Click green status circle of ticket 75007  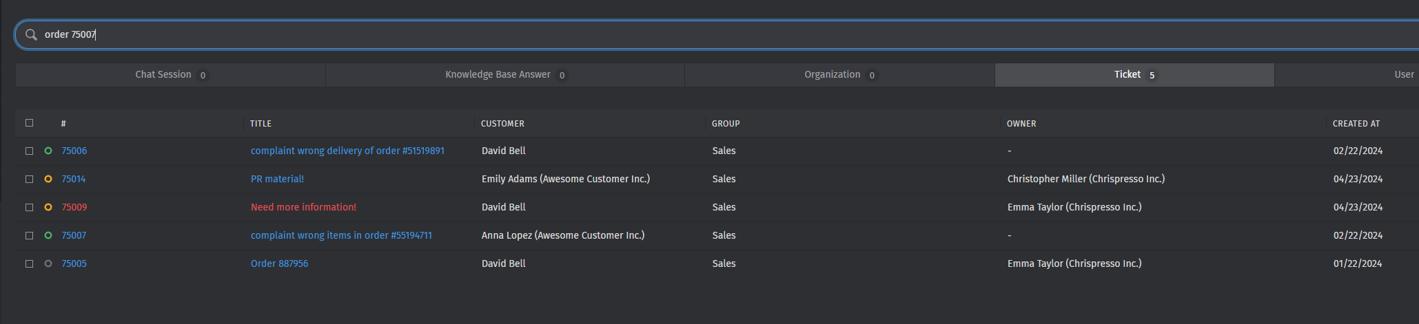[x=48, y=235]
